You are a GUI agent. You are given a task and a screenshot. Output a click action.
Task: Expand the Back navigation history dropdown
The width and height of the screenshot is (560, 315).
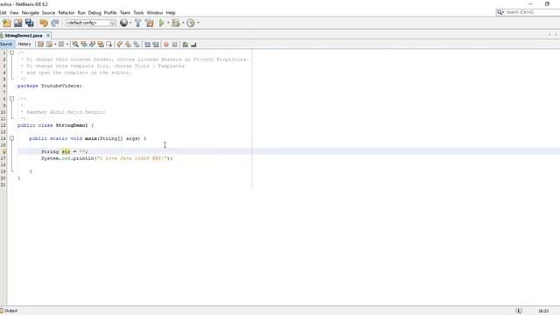[x=55, y=45]
